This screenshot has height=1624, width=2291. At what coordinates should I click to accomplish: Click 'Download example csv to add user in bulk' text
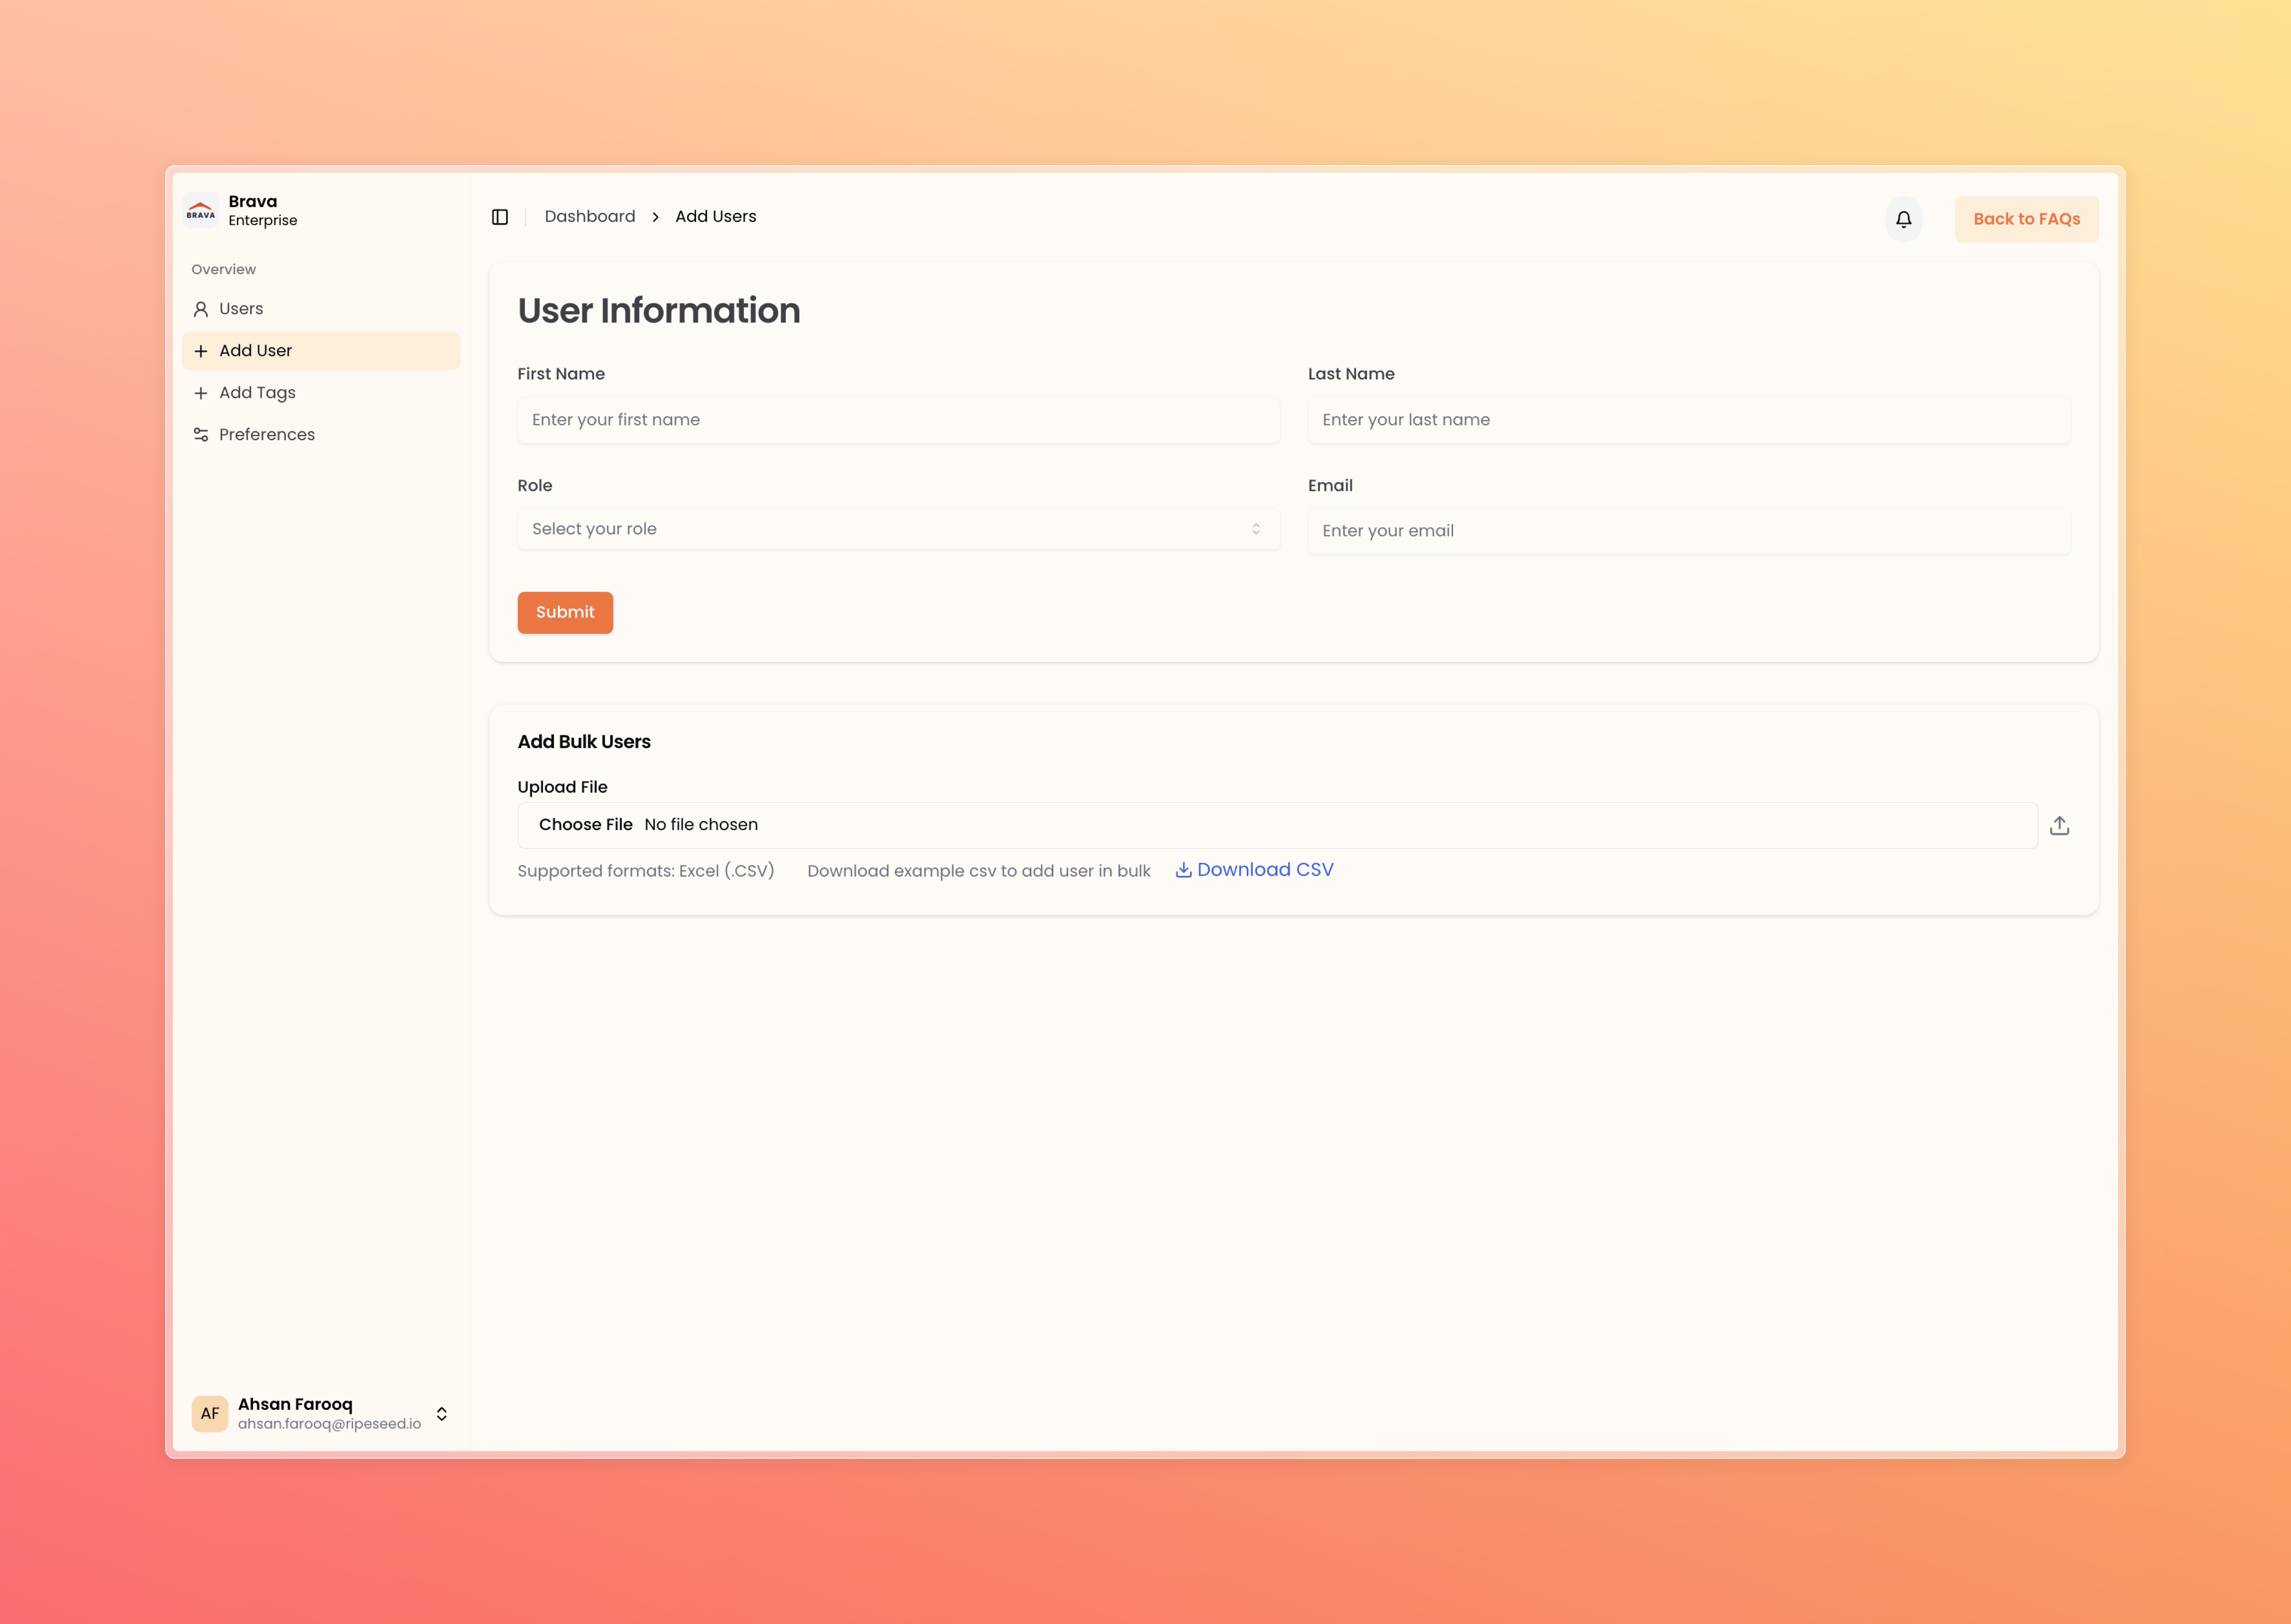click(978, 871)
